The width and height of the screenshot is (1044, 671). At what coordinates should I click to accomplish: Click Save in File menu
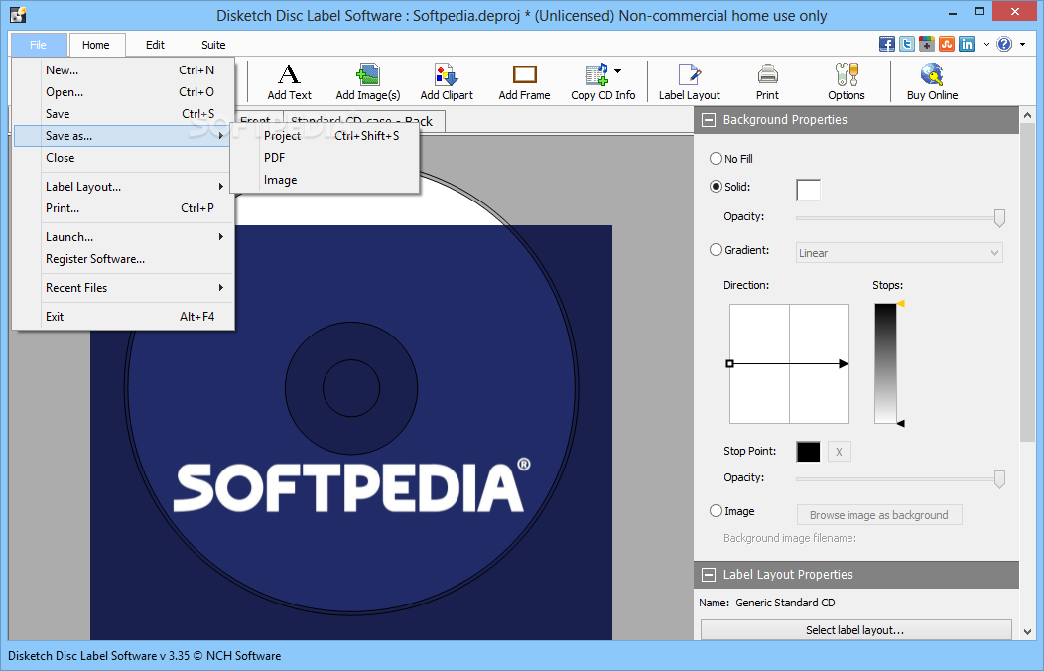point(124,114)
